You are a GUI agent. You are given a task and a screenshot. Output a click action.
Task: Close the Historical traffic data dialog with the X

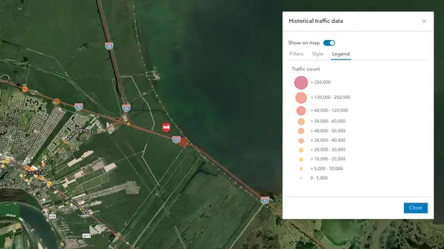tap(424, 21)
